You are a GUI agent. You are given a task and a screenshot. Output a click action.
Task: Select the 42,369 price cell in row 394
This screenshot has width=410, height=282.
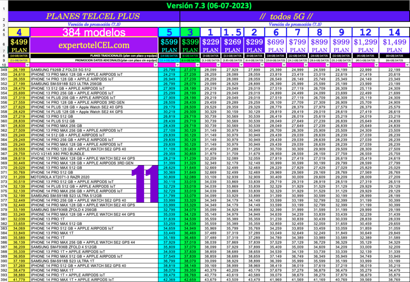pyautogui.click(x=169, y=280)
